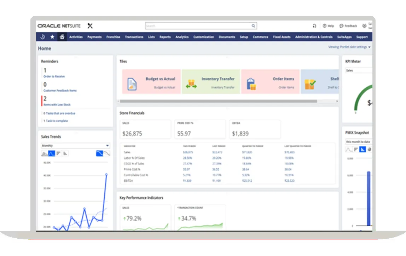Switch Sales Trends to area chart view
This screenshot has width=406, height=256.
point(45,153)
